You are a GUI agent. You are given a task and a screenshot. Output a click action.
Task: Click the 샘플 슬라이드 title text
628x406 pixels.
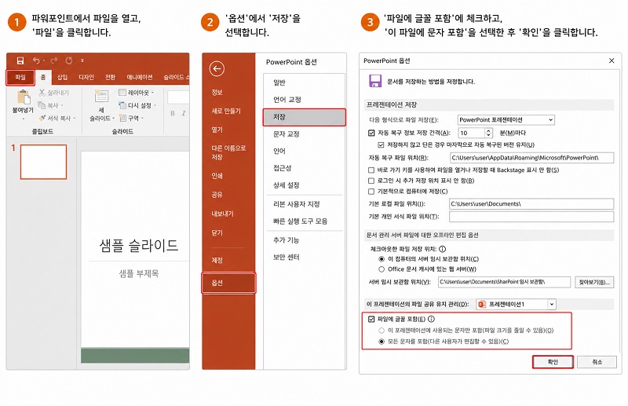(139, 245)
